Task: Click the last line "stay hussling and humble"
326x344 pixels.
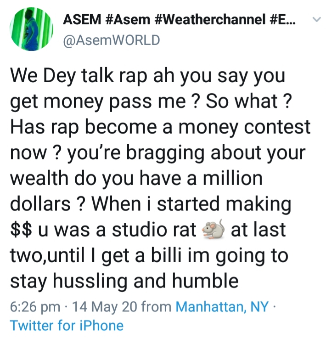Action: (124, 281)
